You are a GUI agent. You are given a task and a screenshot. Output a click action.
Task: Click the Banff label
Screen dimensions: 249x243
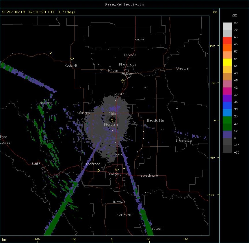pos(36,164)
